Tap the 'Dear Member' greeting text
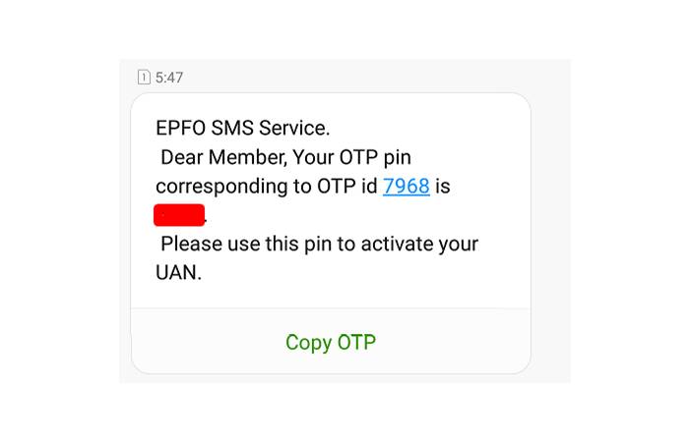This screenshot has height=442, width=689. [223, 157]
